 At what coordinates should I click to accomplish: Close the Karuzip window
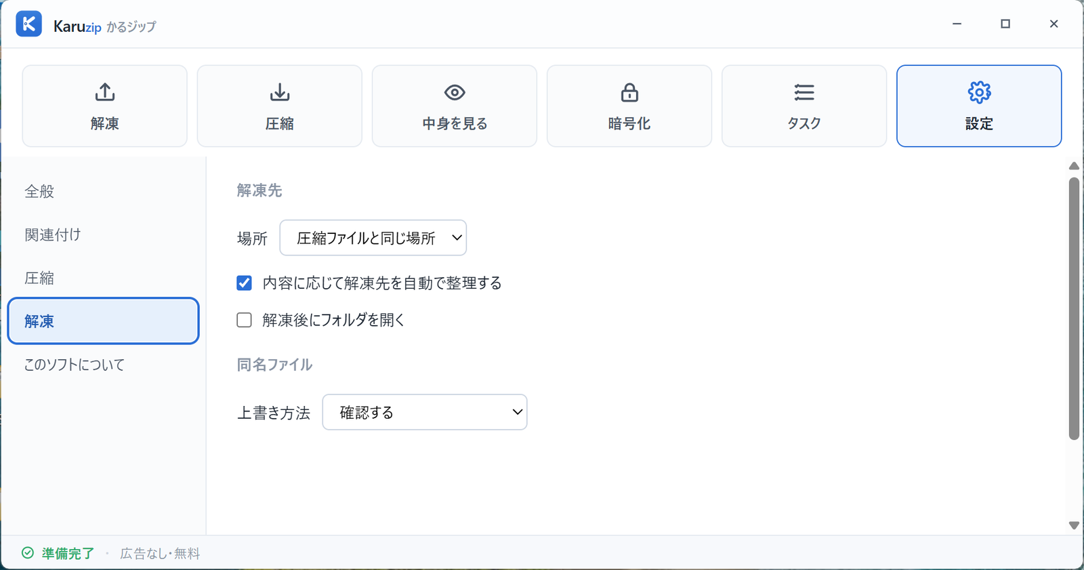(1054, 24)
